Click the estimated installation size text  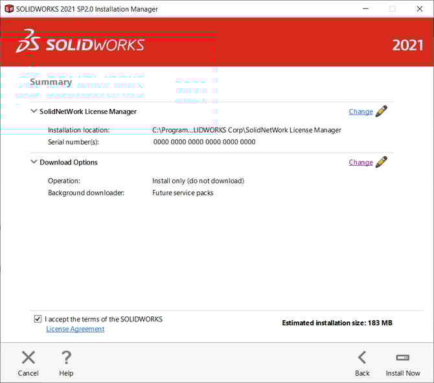point(337,323)
